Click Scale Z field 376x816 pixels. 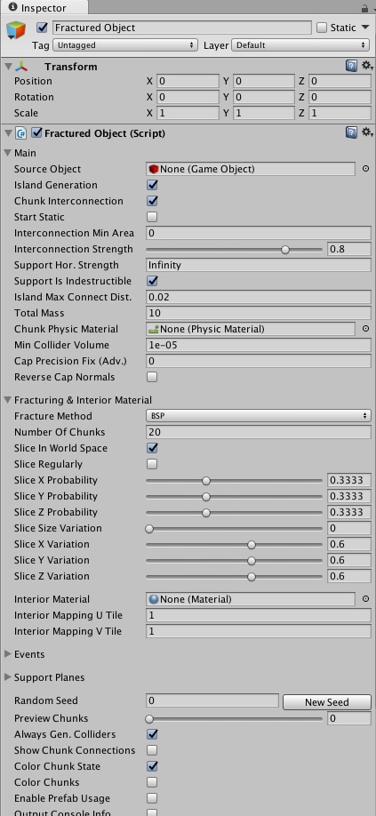(x=340, y=113)
